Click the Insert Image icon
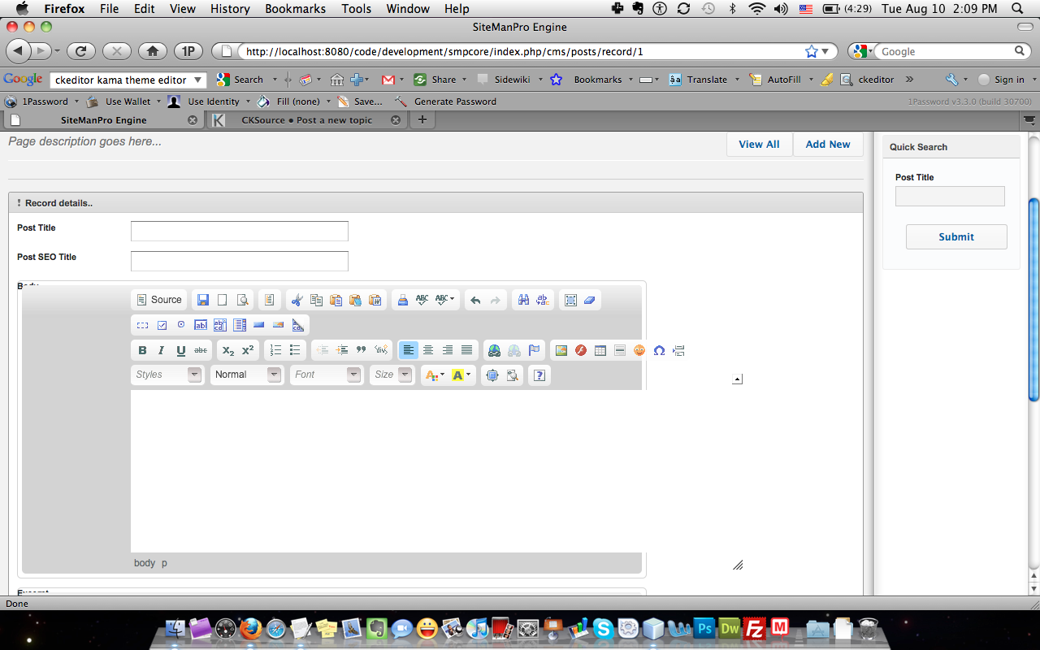Image resolution: width=1040 pixels, height=650 pixels. coord(561,350)
